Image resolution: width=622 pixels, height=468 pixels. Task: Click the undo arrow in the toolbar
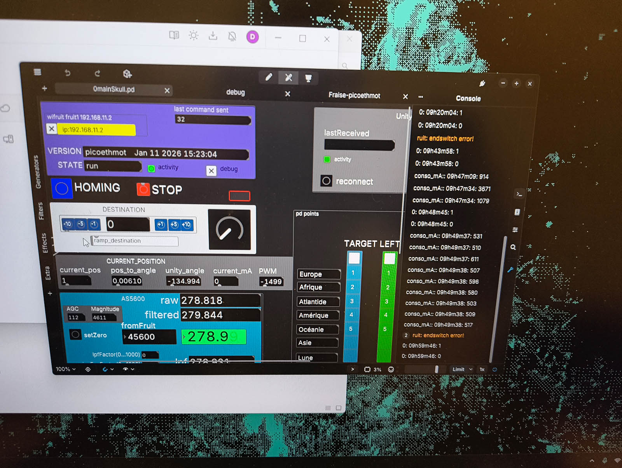67,73
